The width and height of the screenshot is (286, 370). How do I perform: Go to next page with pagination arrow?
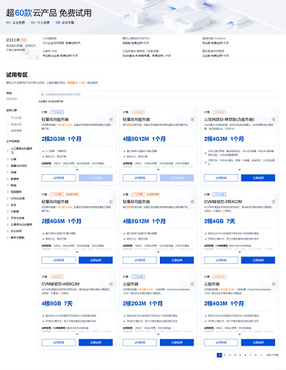coord(261,355)
